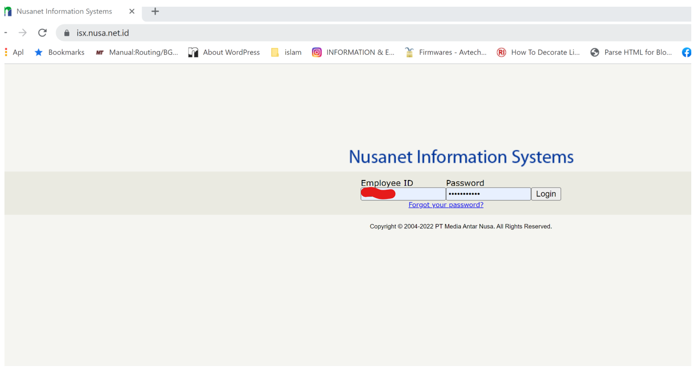Open the Firmwares - Avtech bookmark
695x372 pixels.
[446, 52]
